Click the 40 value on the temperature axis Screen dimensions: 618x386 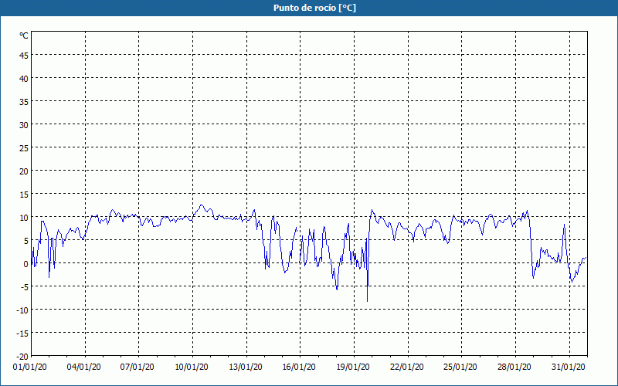24,79
